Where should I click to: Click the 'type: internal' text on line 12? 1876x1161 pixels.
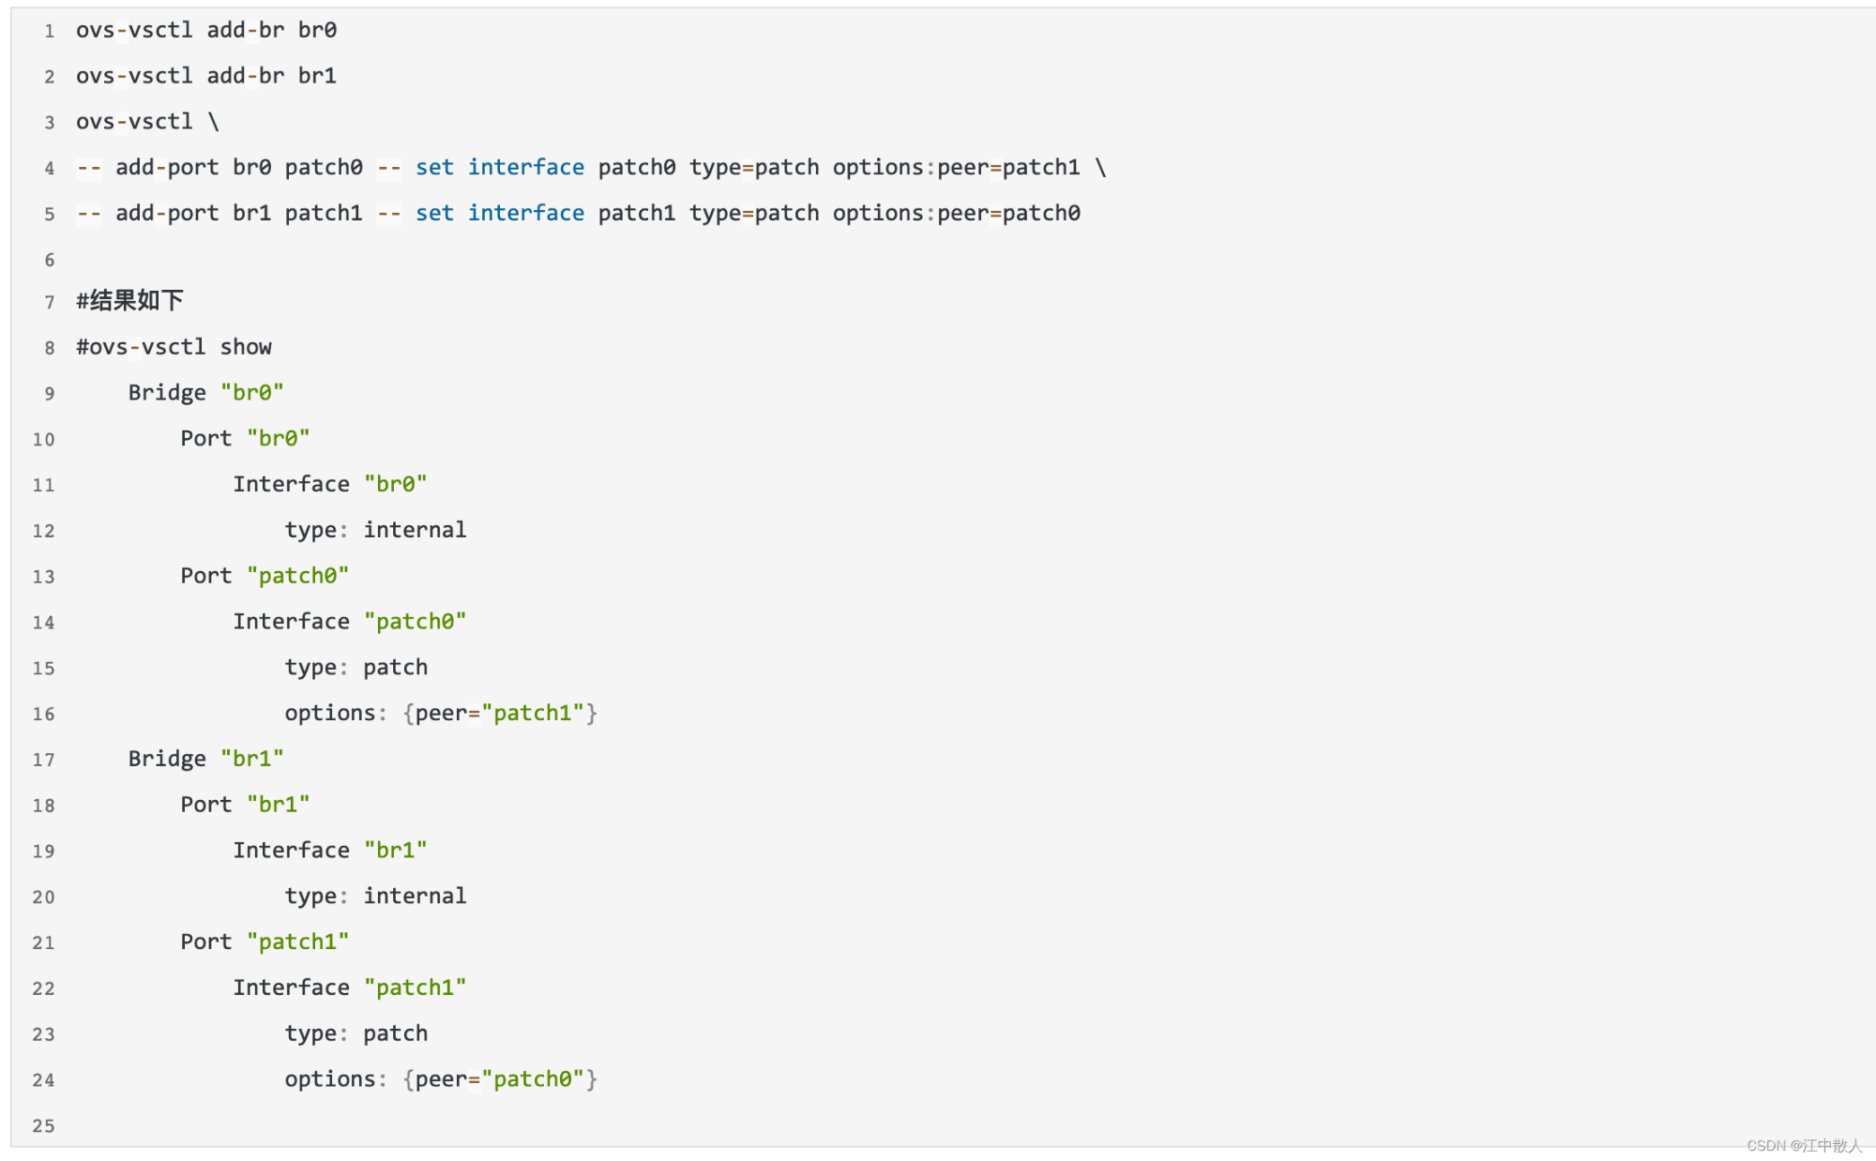pyautogui.click(x=375, y=531)
